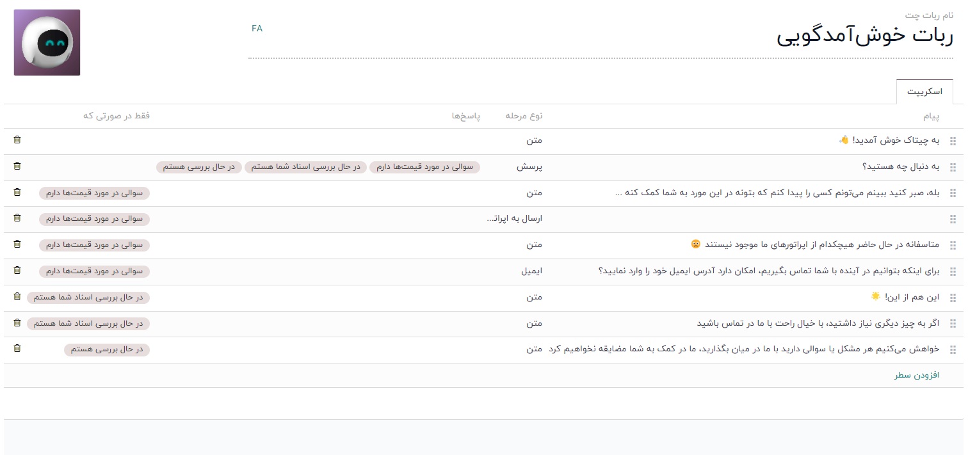Click the drag handle of the 'خواهش می‌کنیم' row
Image resolution: width=968 pixels, height=455 pixels.
[x=953, y=350]
